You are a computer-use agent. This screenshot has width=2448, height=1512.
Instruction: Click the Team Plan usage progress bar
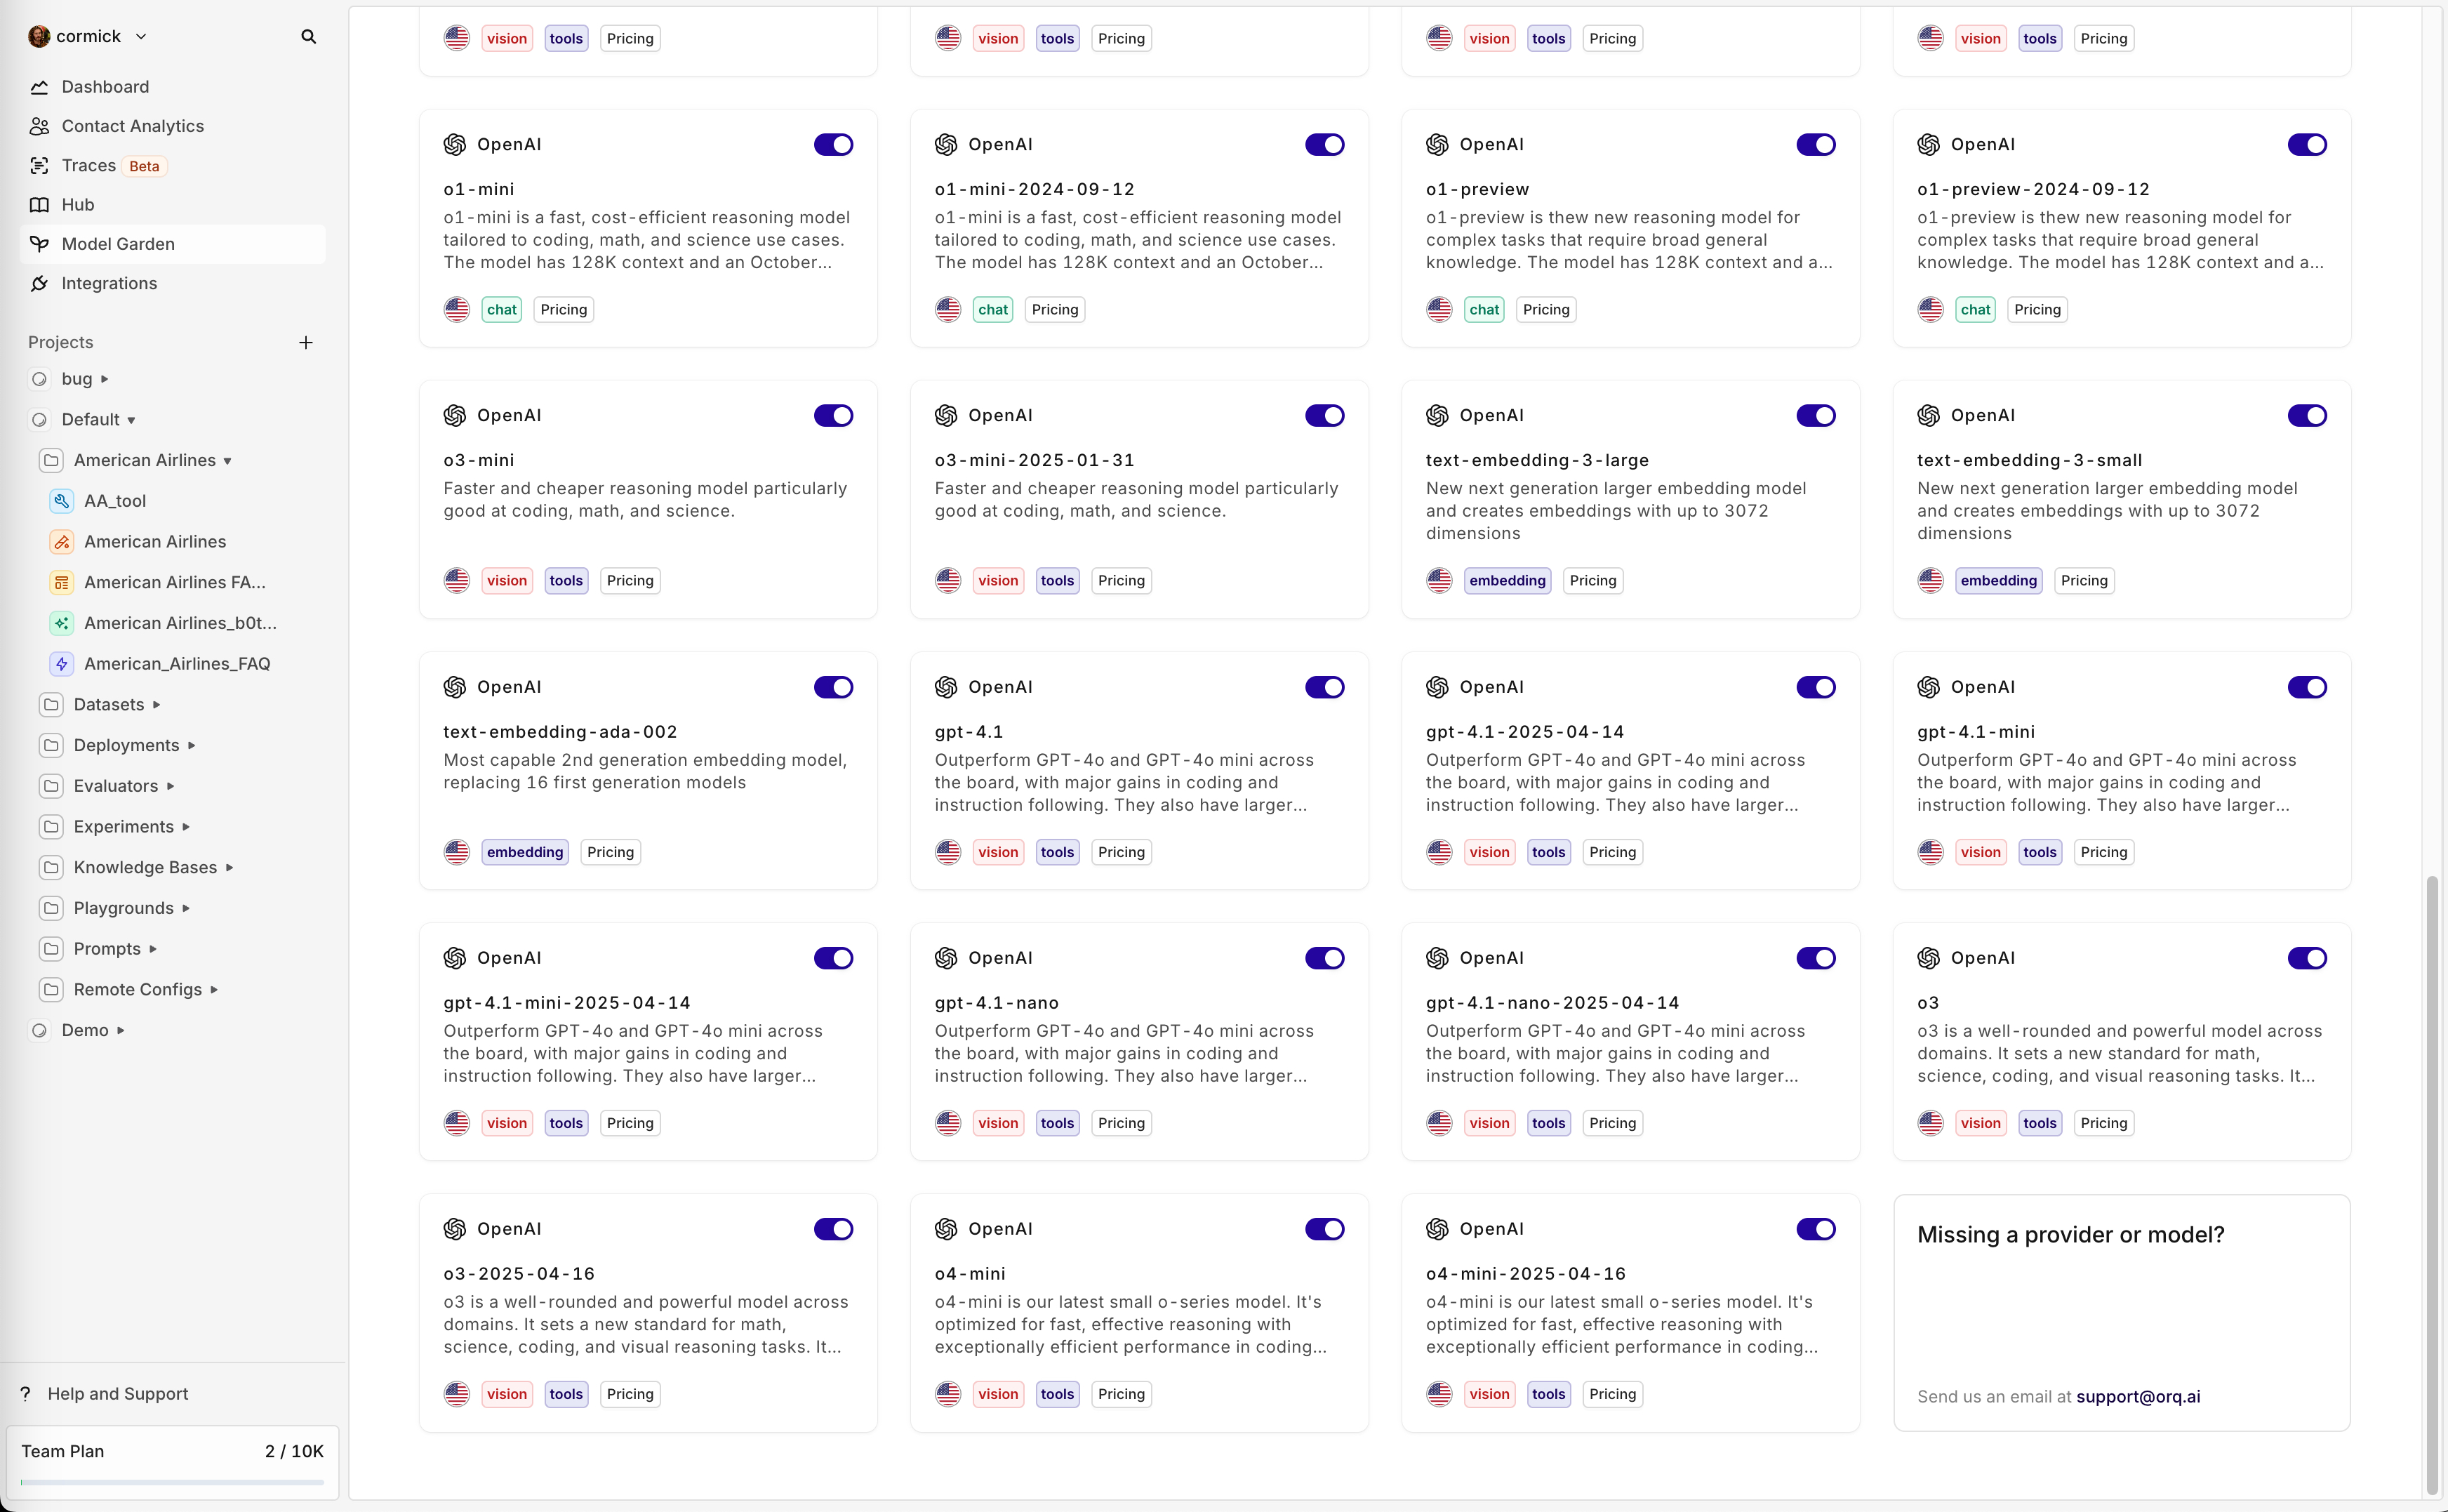pyautogui.click(x=172, y=1482)
